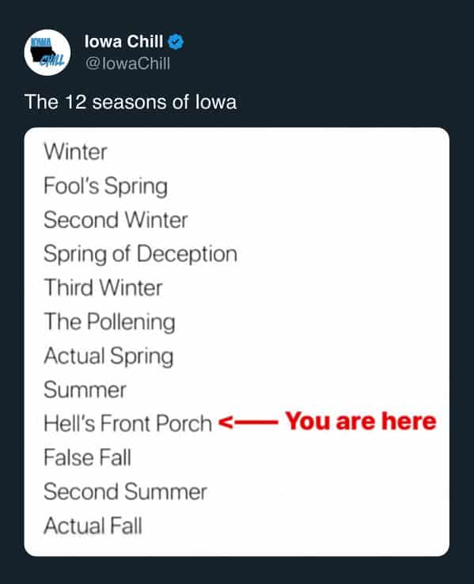The width and height of the screenshot is (474, 584).
Task: Click the "Actual Spring" entry
Action: pyautogui.click(x=108, y=356)
